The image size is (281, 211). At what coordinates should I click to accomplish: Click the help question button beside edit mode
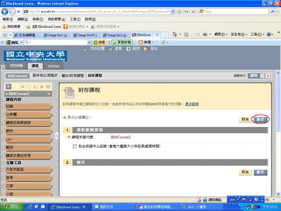point(268,76)
